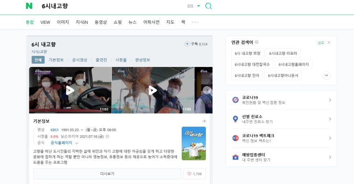Viewport: 354px width, 184px height.
Task: Click the 다시보기 button
Action: click(x=107, y=174)
